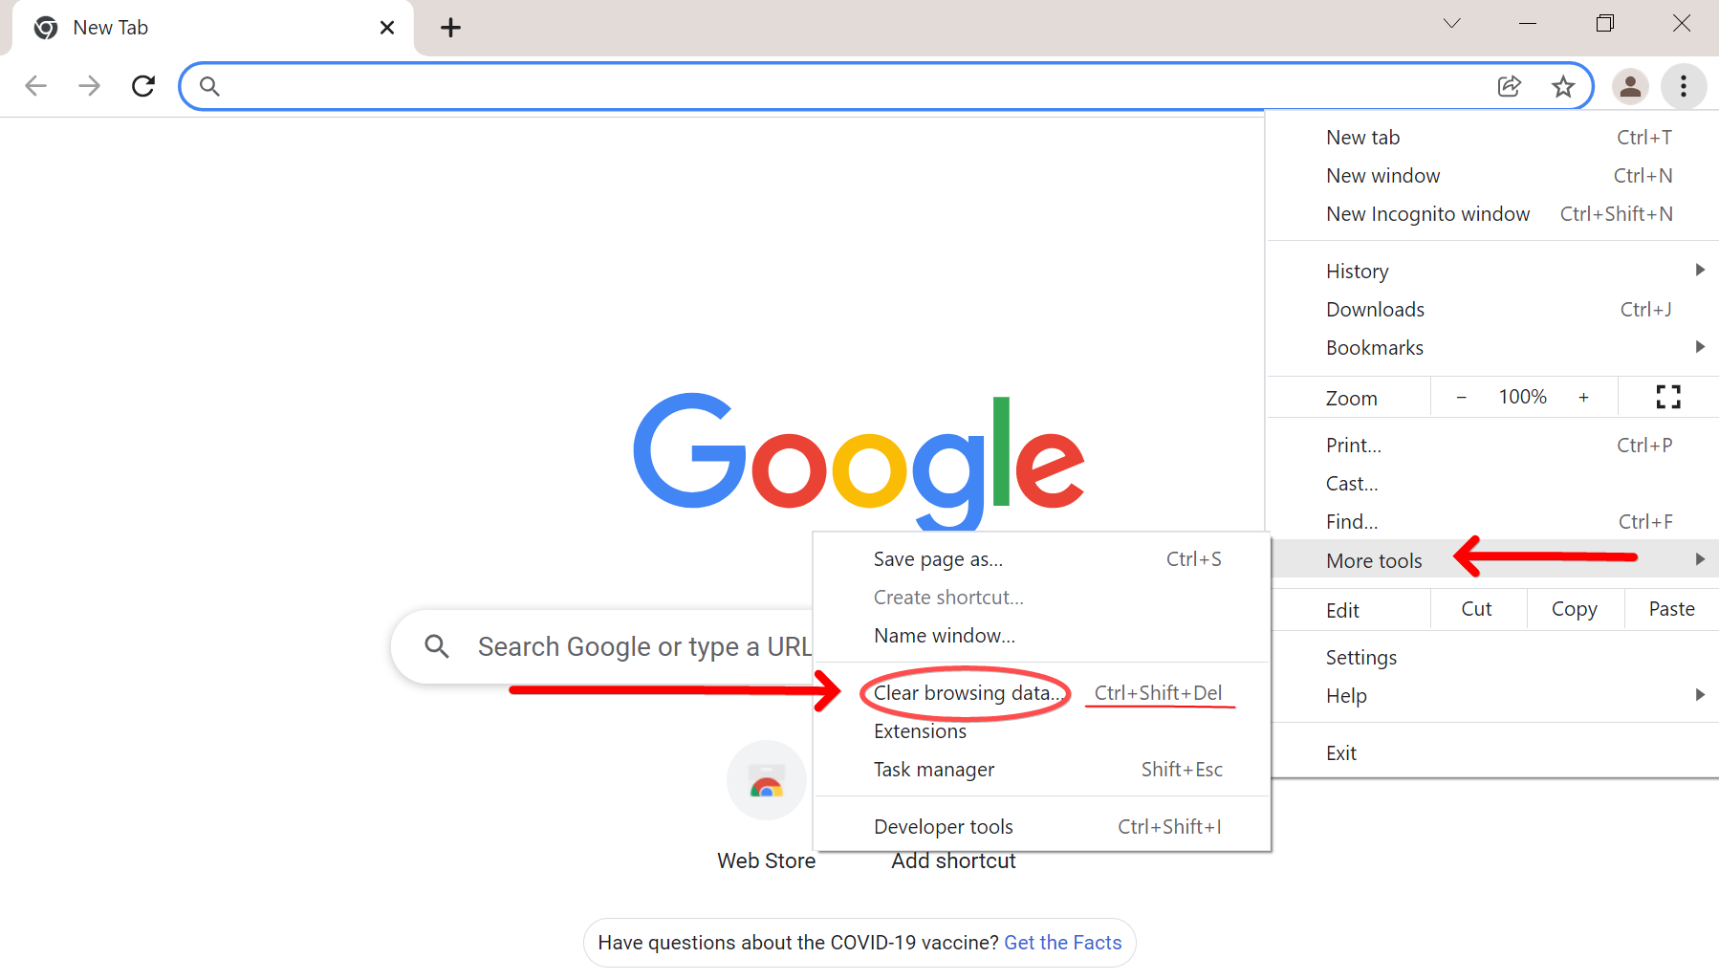Image resolution: width=1719 pixels, height=980 pixels.
Task: Click the forward navigation arrow
Action: click(x=89, y=85)
